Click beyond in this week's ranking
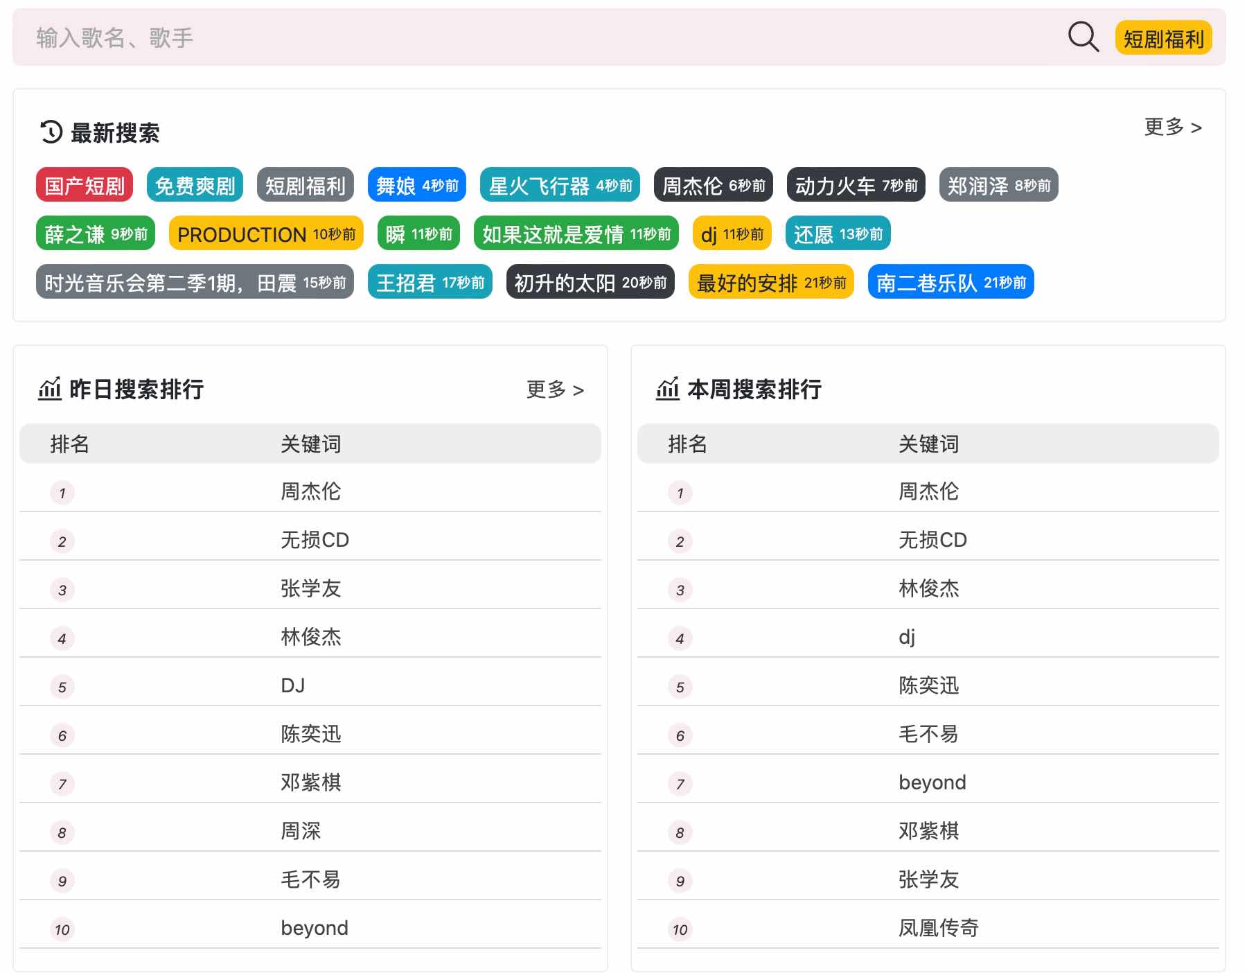Screen dimensions: 1247x973 tap(932, 782)
